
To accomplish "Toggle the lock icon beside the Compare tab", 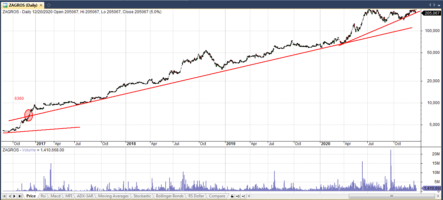I will (232, 196).
